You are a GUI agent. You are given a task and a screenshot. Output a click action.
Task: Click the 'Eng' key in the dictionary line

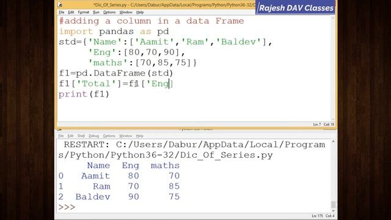point(102,53)
